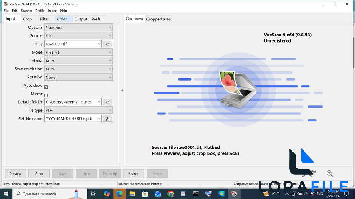Viewport: 355px width, 199px height.
Task: Collapse the left panel with the arrow handle
Action: tap(122, 90)
